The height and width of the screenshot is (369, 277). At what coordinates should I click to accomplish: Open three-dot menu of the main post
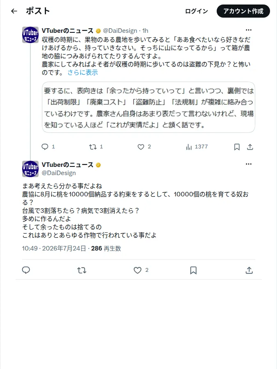[249, 164]
